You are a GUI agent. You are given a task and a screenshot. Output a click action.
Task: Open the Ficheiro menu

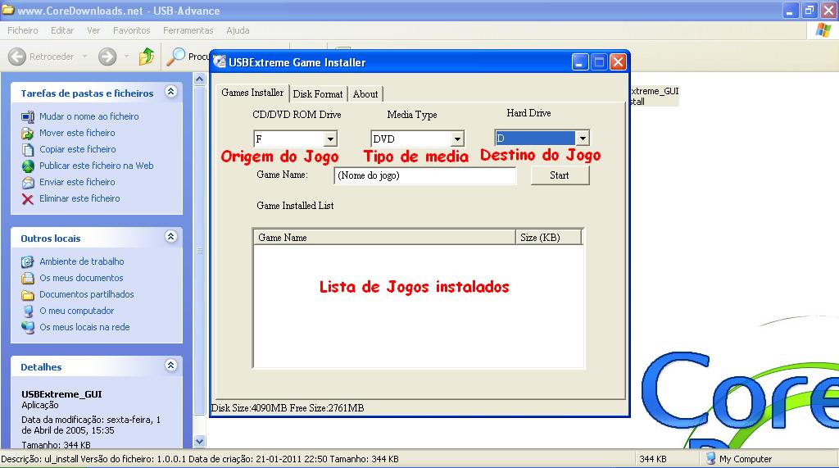tap(22, 30)
